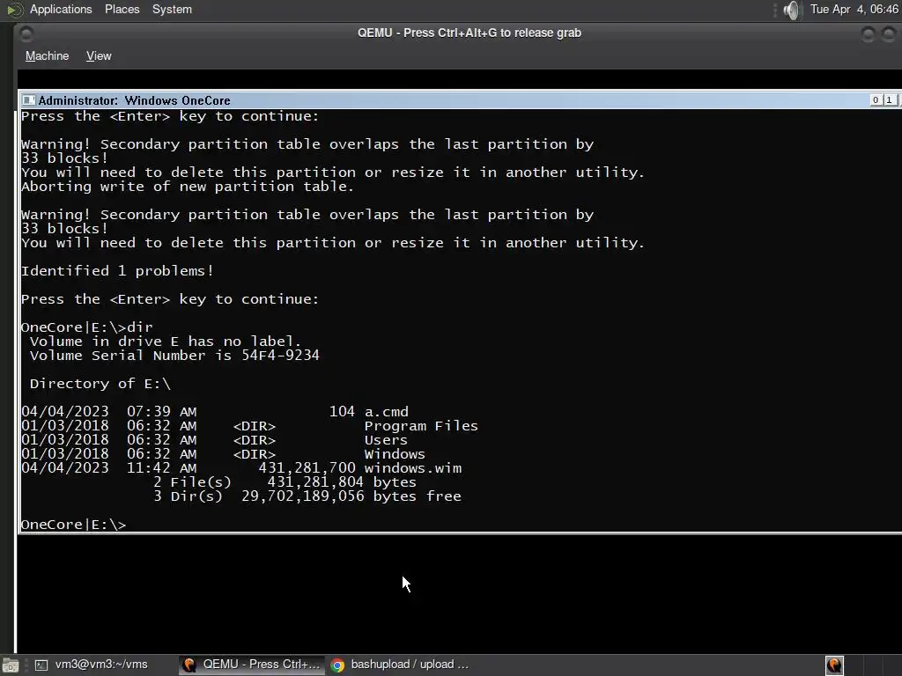Click the 'OneCore|E:\>dir' command line
The width and height of the screenshot is (902, 676).
point(87,327)
